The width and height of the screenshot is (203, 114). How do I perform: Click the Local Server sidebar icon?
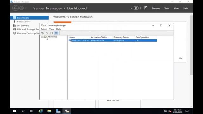[14, 22]
